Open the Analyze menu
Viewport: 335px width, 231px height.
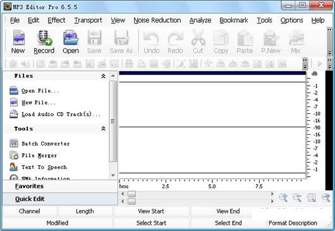200,20
